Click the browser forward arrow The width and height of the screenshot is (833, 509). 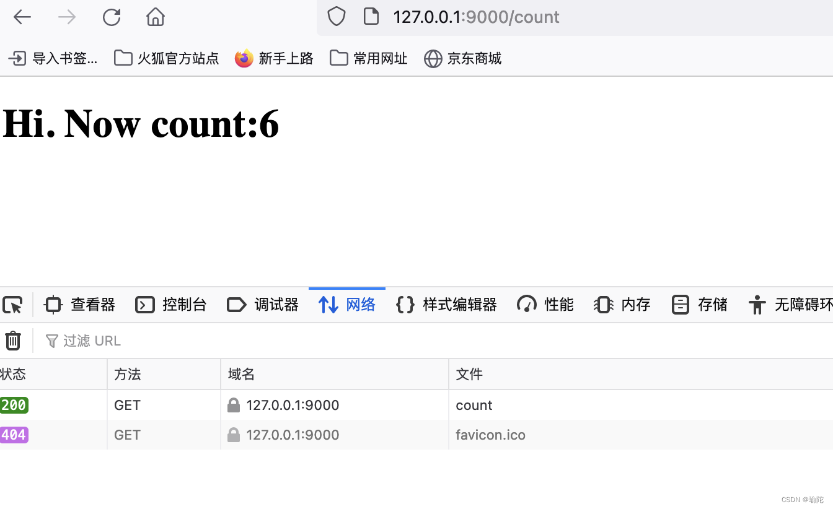point(67,17)
